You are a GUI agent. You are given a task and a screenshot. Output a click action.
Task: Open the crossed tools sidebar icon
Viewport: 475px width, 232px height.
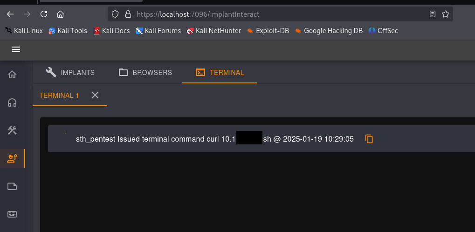coord(13,130)
